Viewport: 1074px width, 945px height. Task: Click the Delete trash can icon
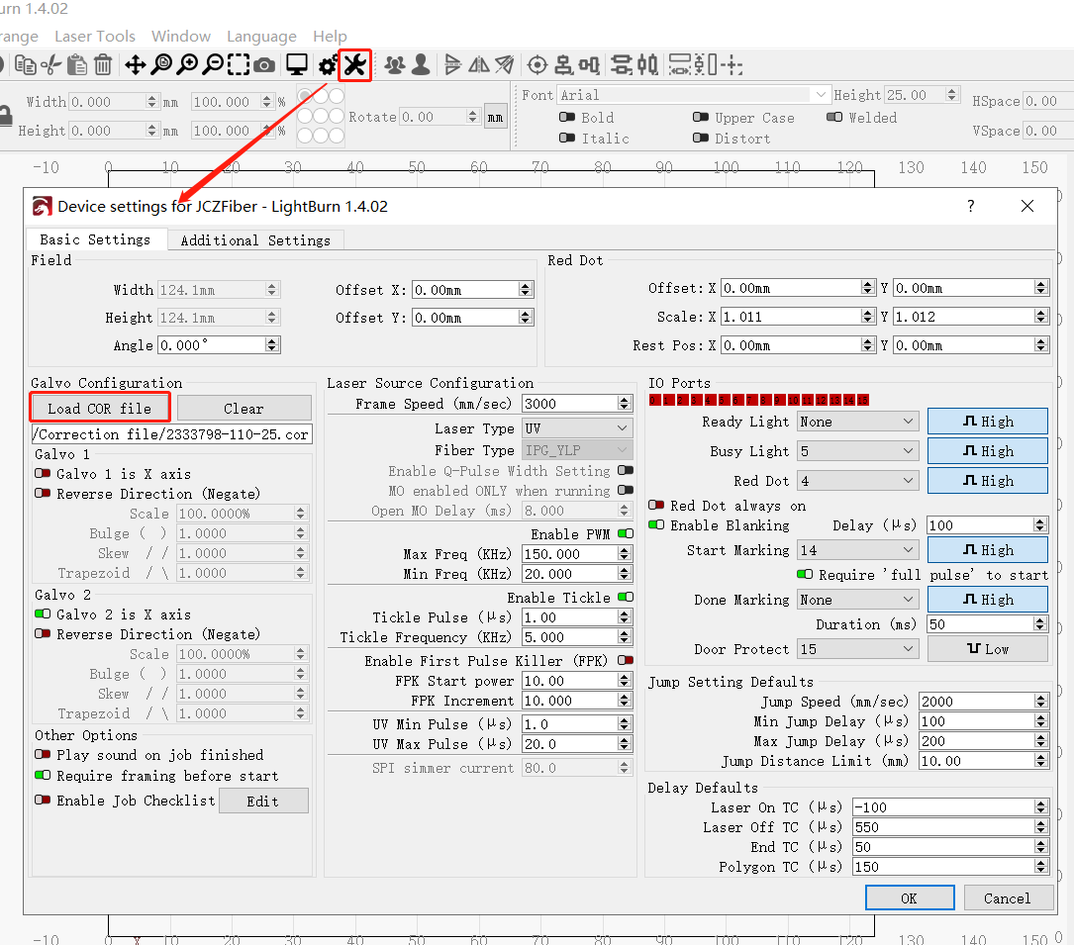(x=103, y=65)
